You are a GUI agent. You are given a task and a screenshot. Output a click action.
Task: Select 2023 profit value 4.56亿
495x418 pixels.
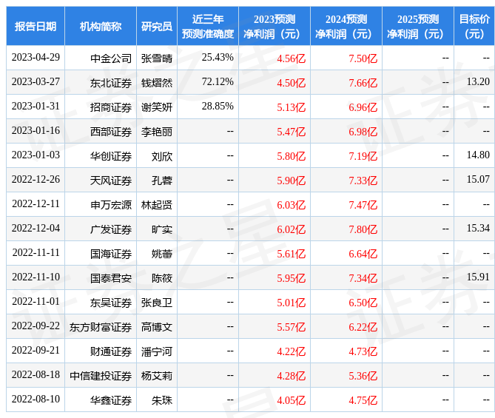(x=291, y=58)
